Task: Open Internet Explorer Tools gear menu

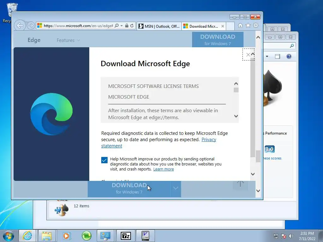Action: coord(256,25)
